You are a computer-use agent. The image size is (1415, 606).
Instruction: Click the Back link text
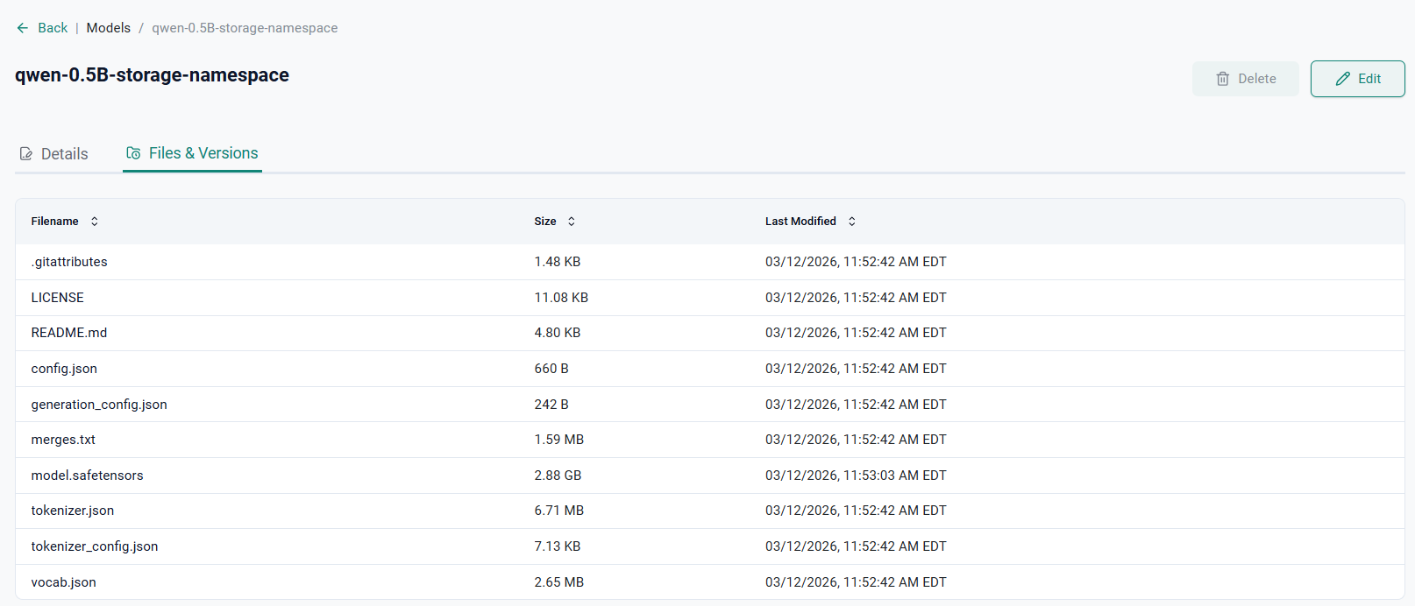click(x=53, y=28)
